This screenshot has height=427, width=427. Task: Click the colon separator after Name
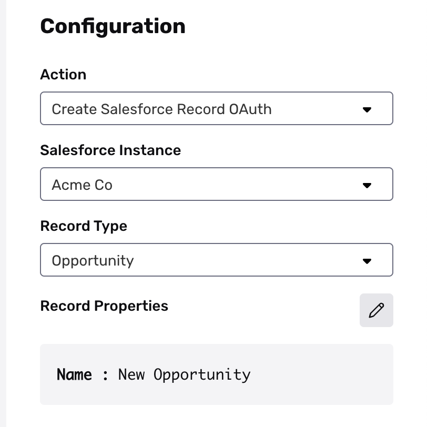pos(105,375)
